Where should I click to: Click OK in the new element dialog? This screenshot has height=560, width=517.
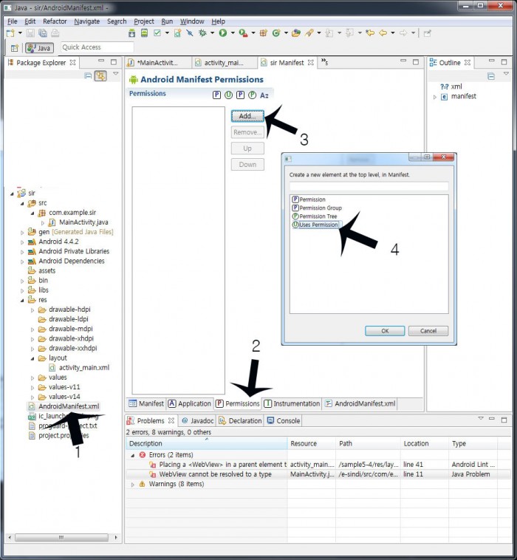tap(385, 331)
